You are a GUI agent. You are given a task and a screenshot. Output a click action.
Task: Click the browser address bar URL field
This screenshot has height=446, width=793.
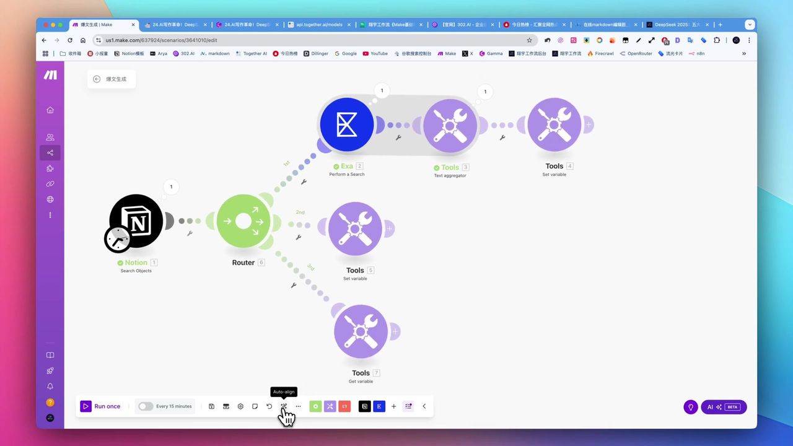pos(310,40)
